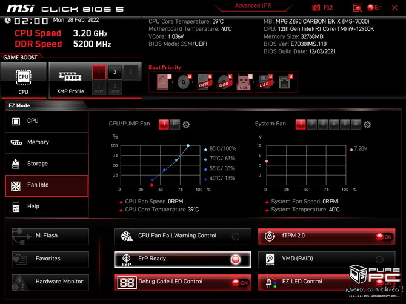The image size is (406, 304).
Task: Select XMP profile 2
Action: [115, 73]
